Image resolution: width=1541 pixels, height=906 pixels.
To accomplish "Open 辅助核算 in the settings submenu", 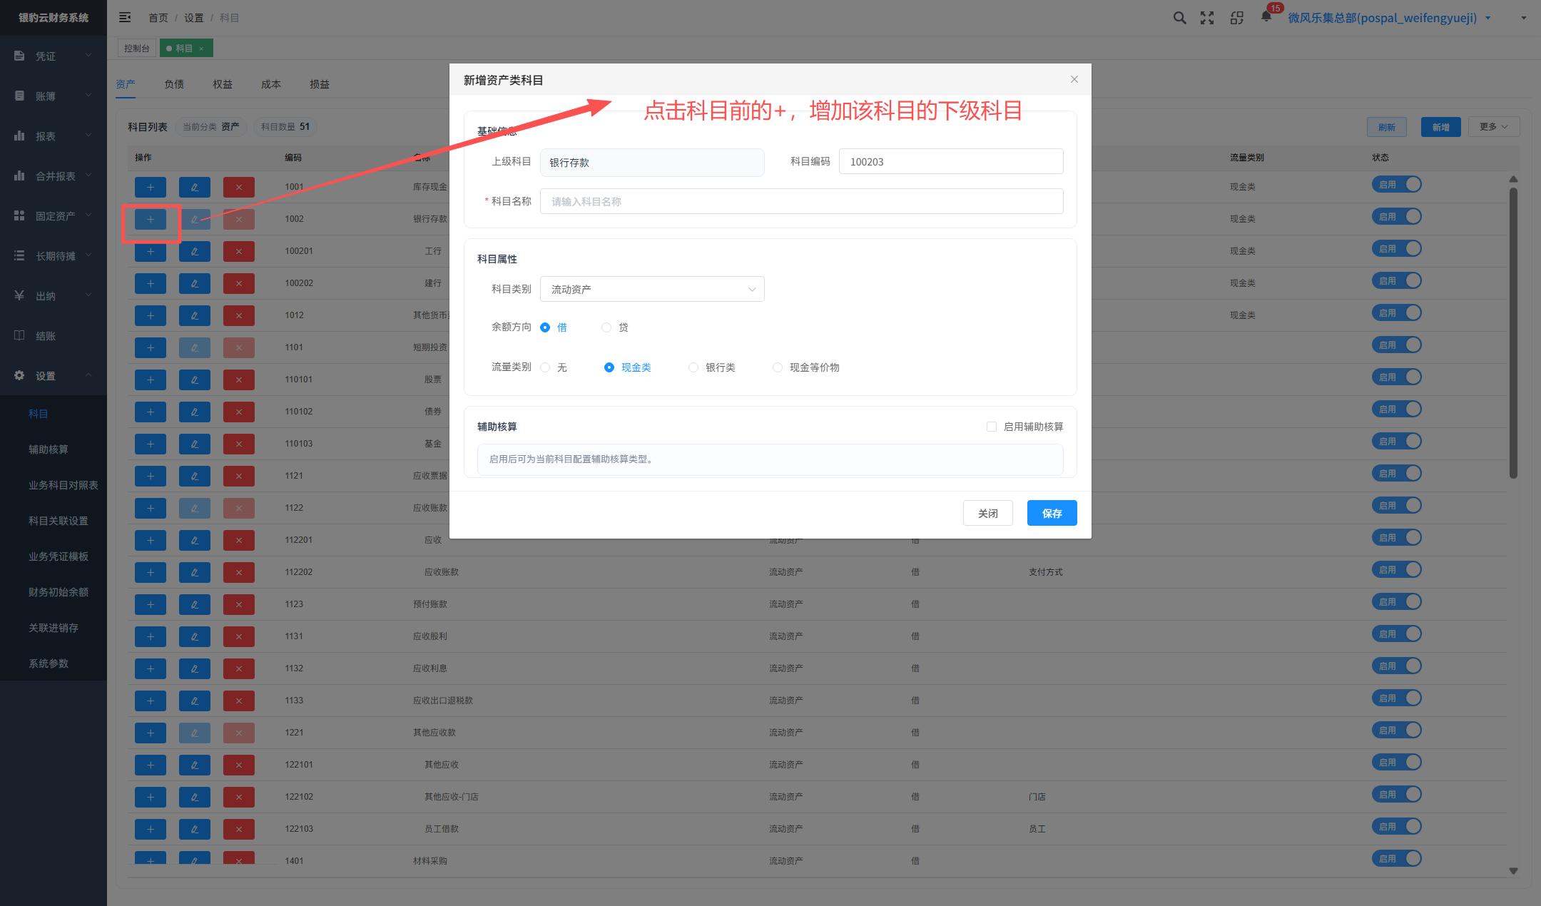I will (x=49, y=449).
